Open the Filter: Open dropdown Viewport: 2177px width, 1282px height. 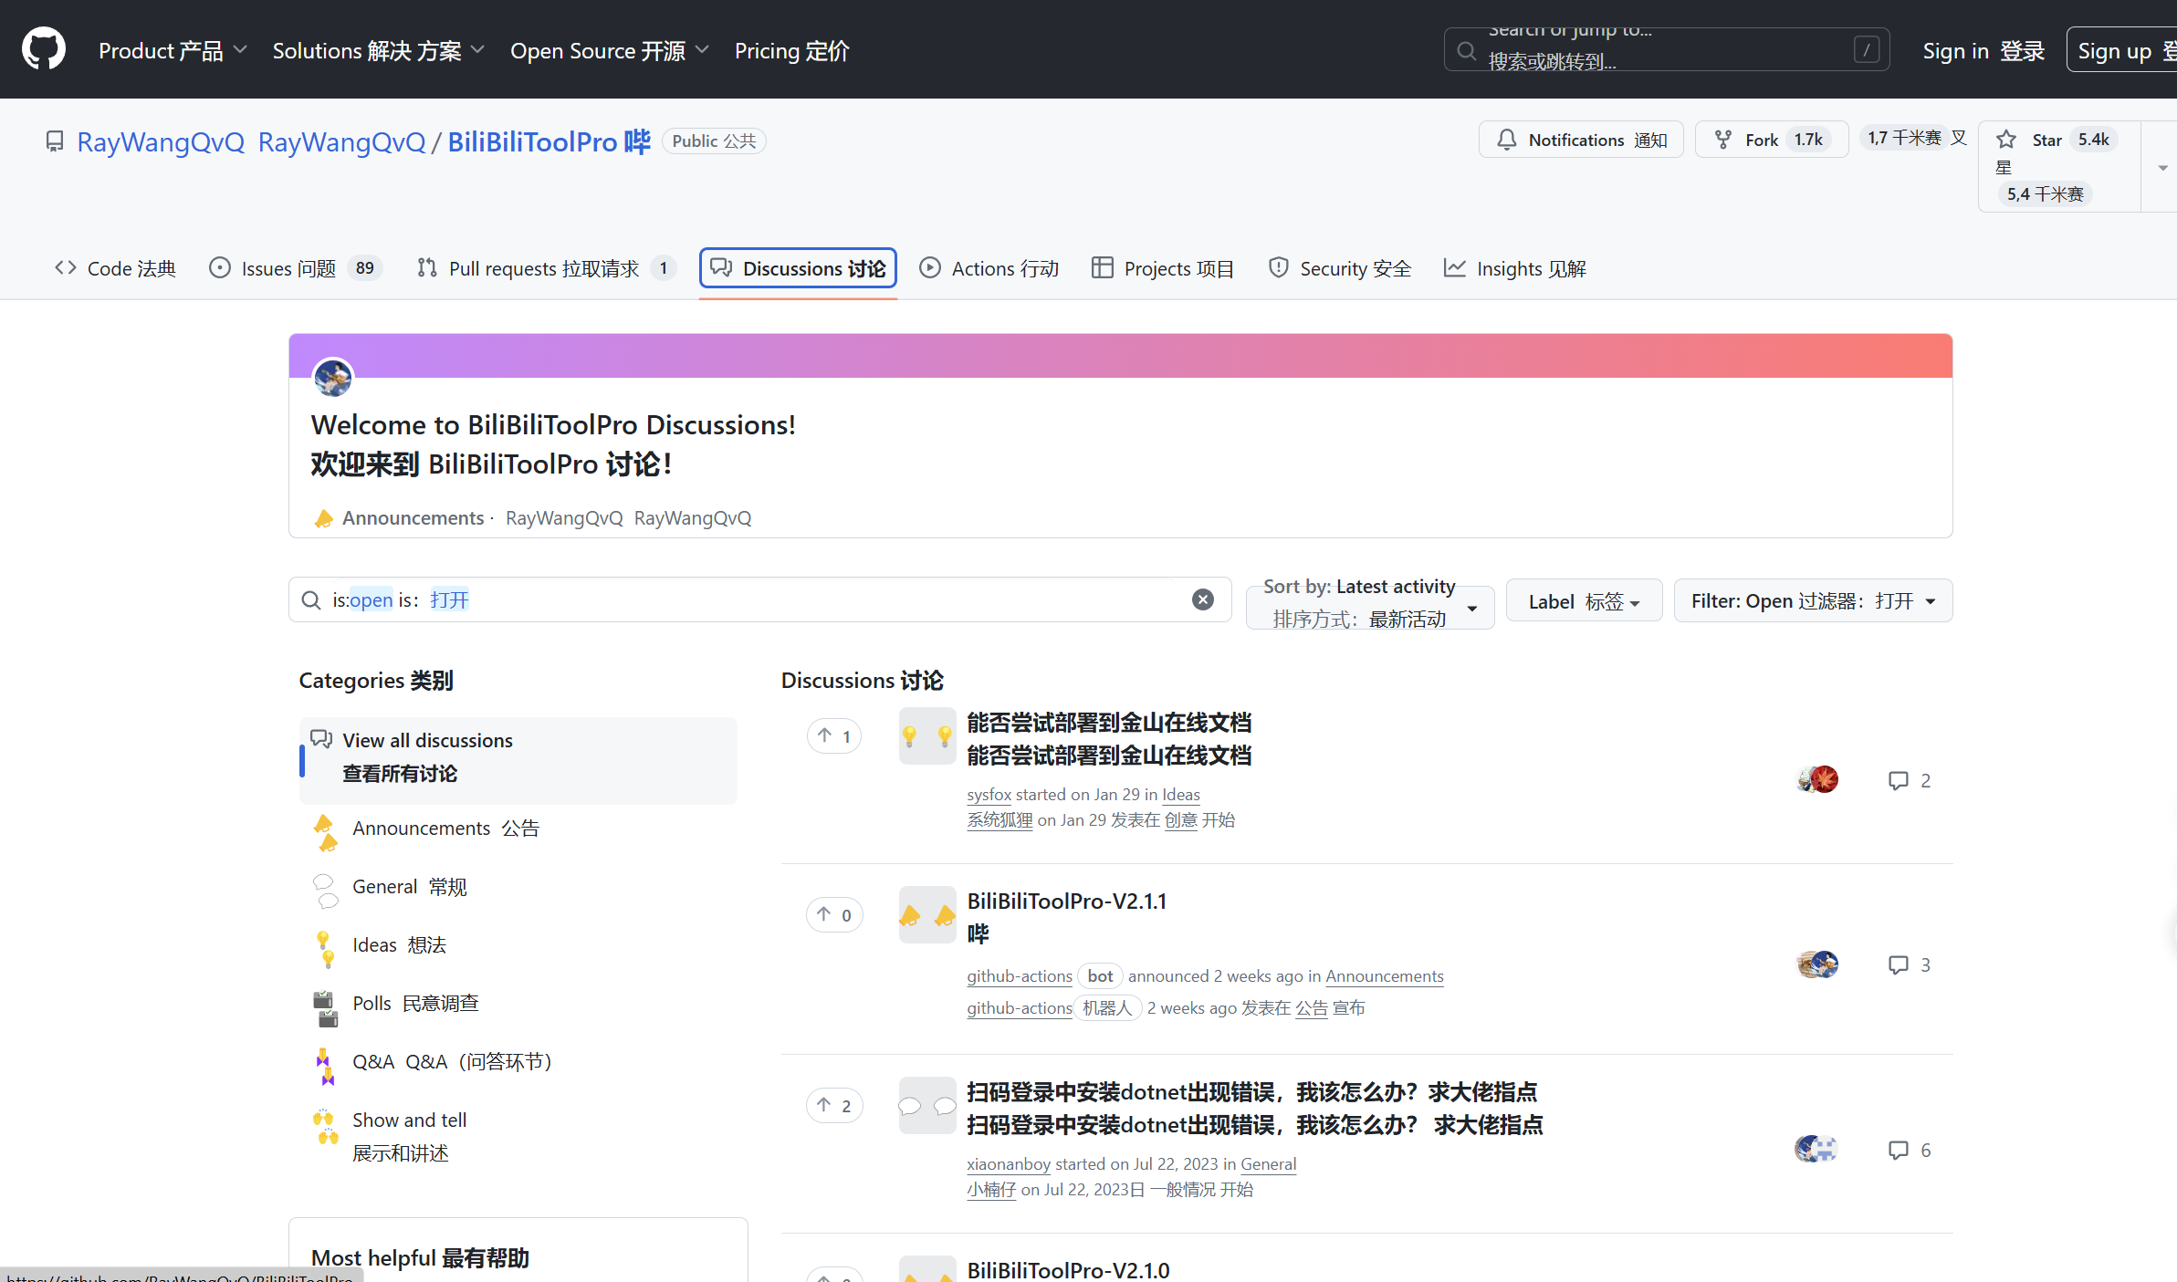click(x=1813, y=601)
